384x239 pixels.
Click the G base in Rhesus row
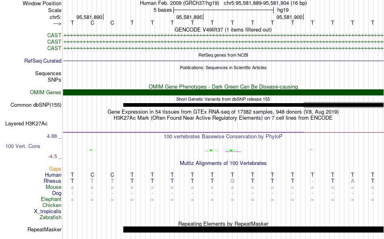click(232, 181)
